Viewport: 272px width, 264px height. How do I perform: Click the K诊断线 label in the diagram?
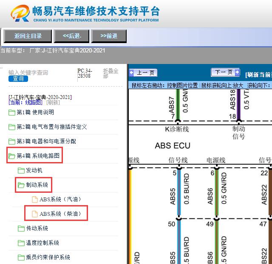coord(177,129)
